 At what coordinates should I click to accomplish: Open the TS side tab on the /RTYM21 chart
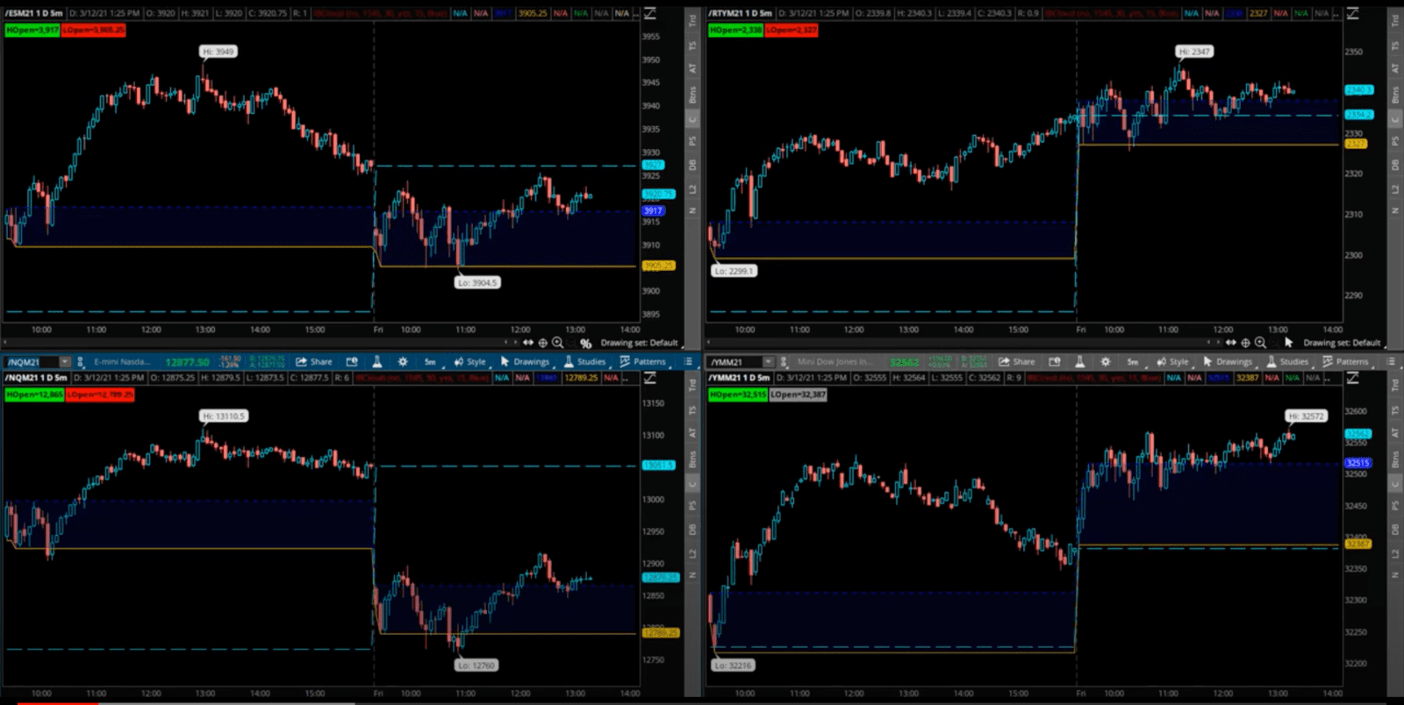click(1395, 46)
